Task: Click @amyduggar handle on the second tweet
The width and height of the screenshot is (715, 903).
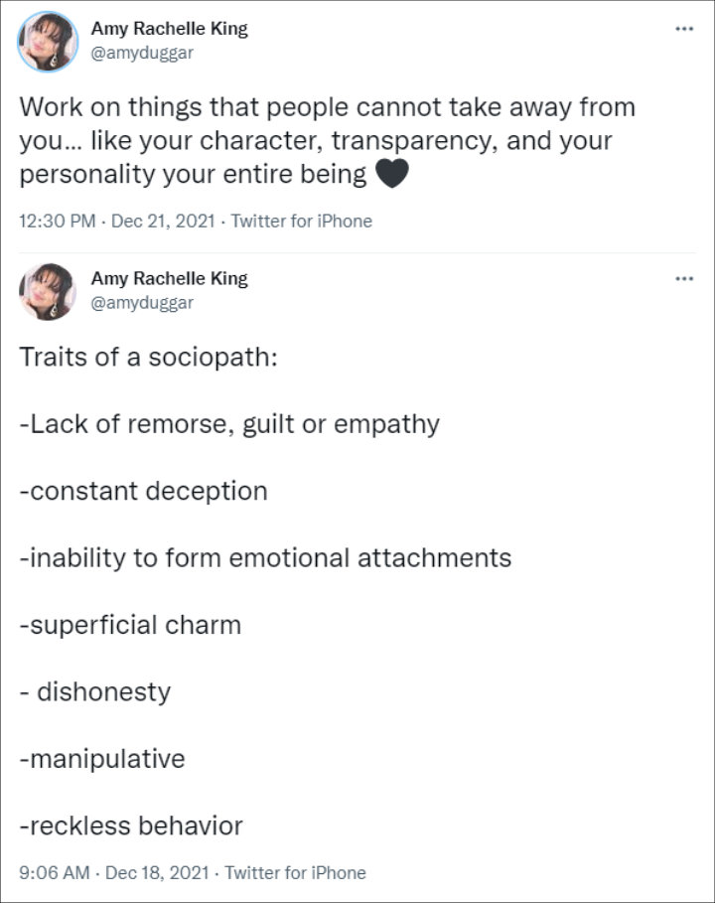Action: point(142,303)
